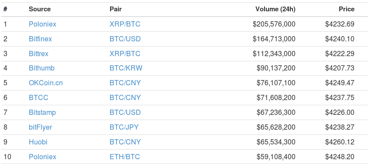Sort by Pair column header

coord(116,9)
